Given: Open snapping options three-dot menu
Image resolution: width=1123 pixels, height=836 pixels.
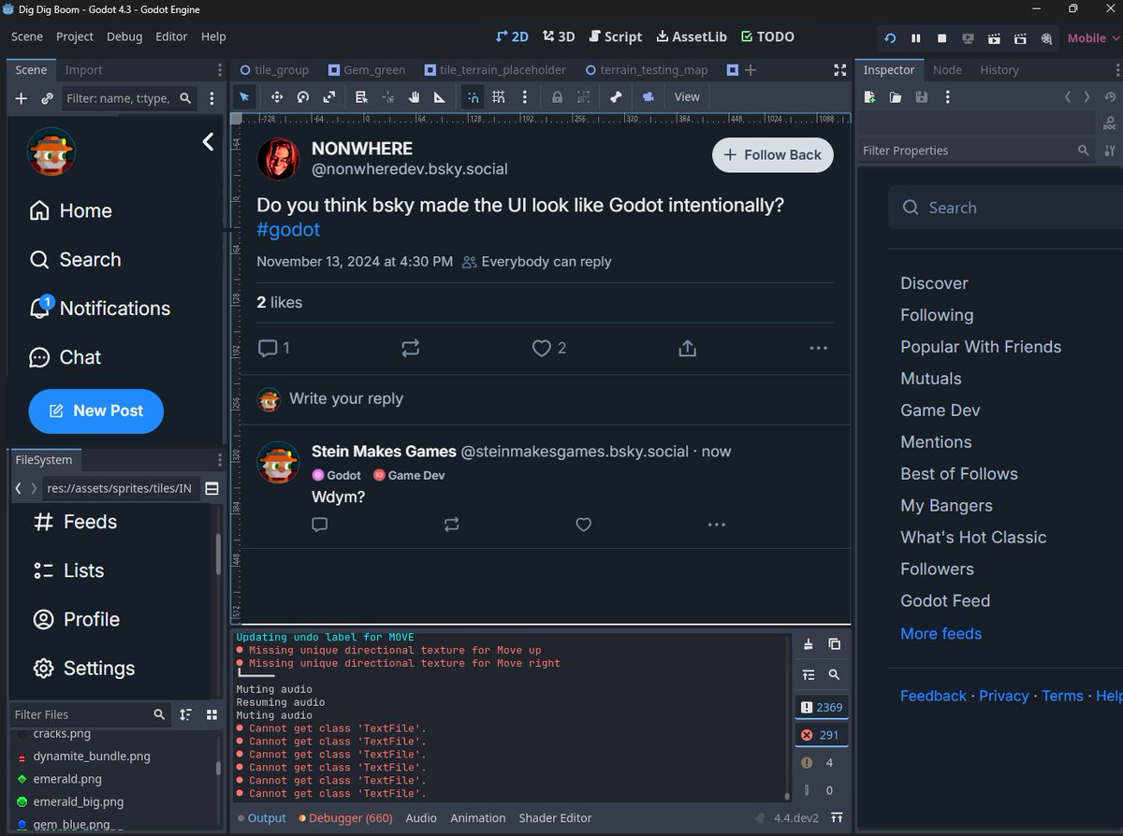Looking at the screenshot, I should (x=525, y=96).
